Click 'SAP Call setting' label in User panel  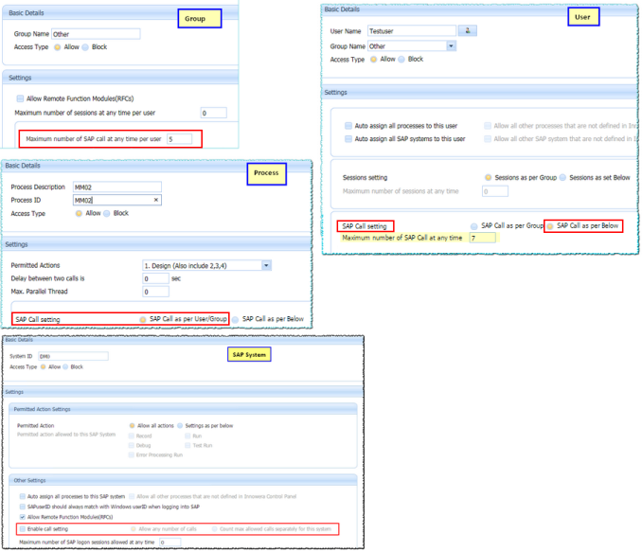pyautogui.click(x=365, y=226)
